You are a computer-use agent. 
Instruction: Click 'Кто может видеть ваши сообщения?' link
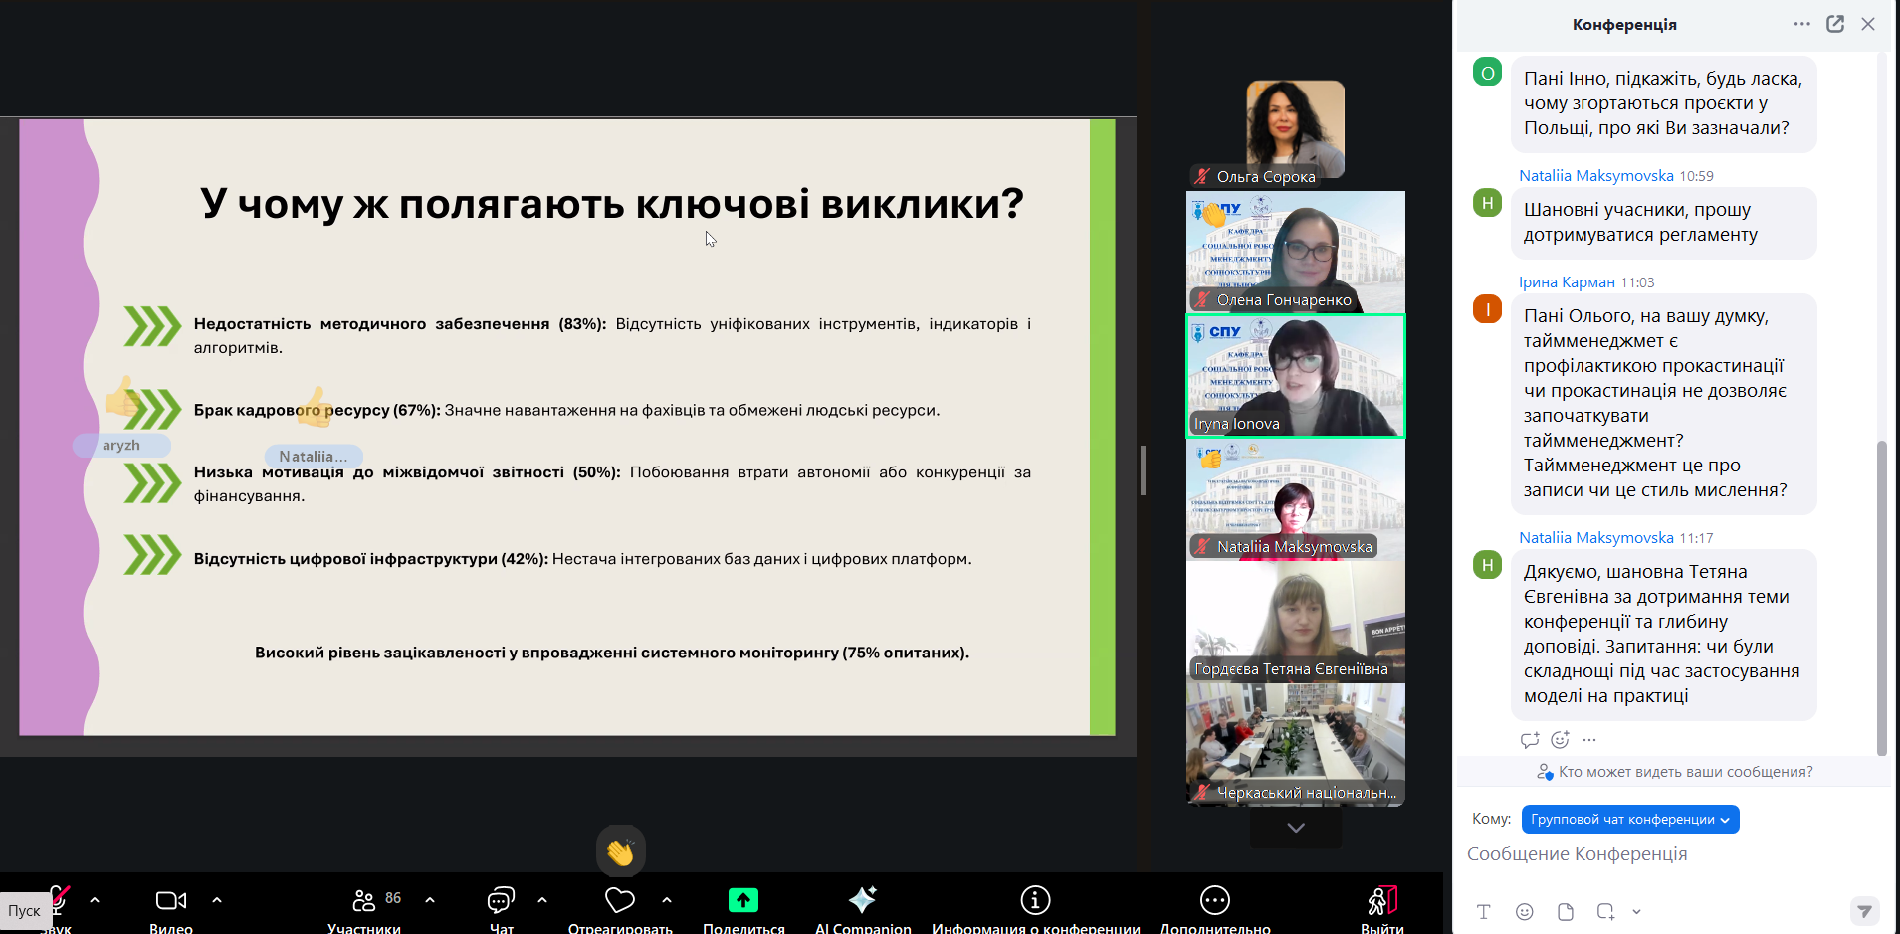pyautogui.click(x=1684, y=772)
